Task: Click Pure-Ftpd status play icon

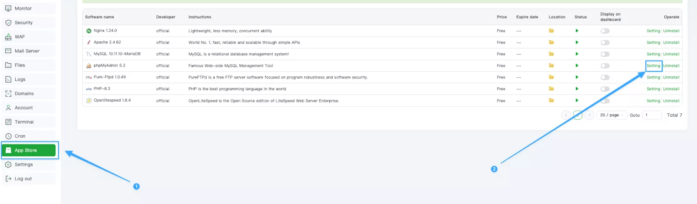Action: (577, 77)
